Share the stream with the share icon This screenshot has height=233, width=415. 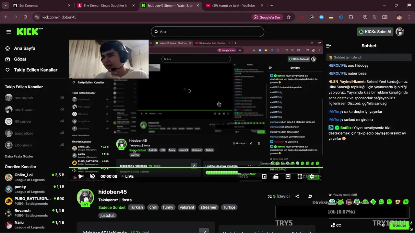pos(297,196)
